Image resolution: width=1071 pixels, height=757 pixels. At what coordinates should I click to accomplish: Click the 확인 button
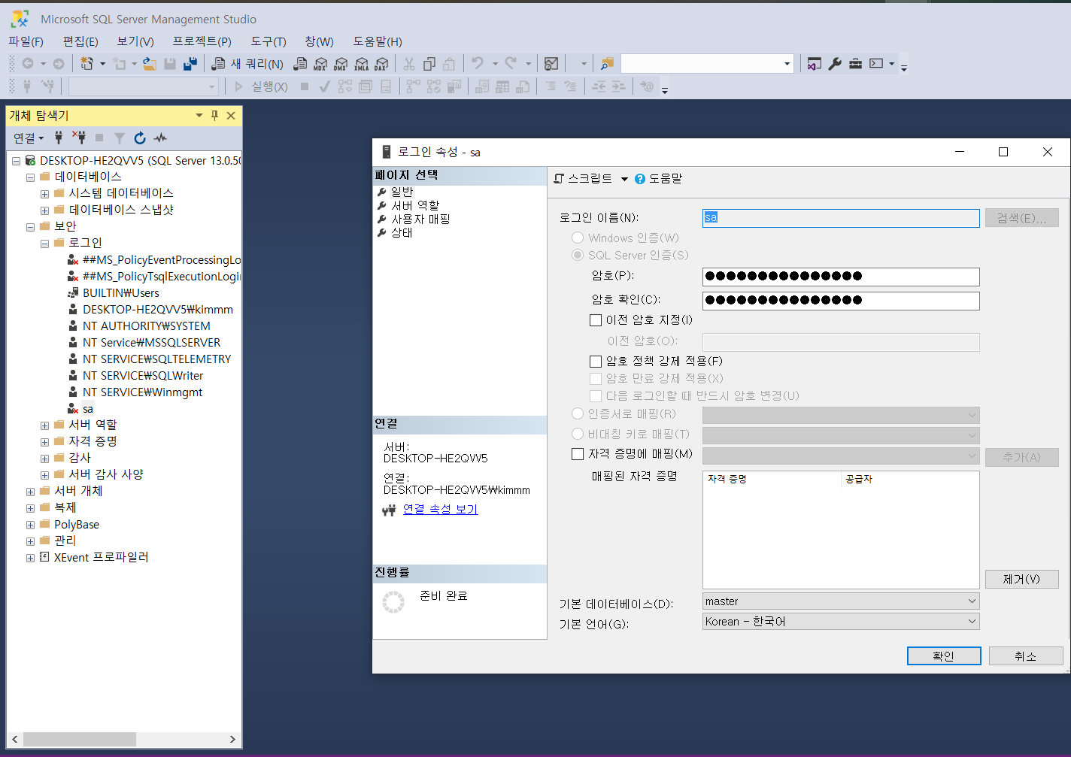(x=944, y=656)
